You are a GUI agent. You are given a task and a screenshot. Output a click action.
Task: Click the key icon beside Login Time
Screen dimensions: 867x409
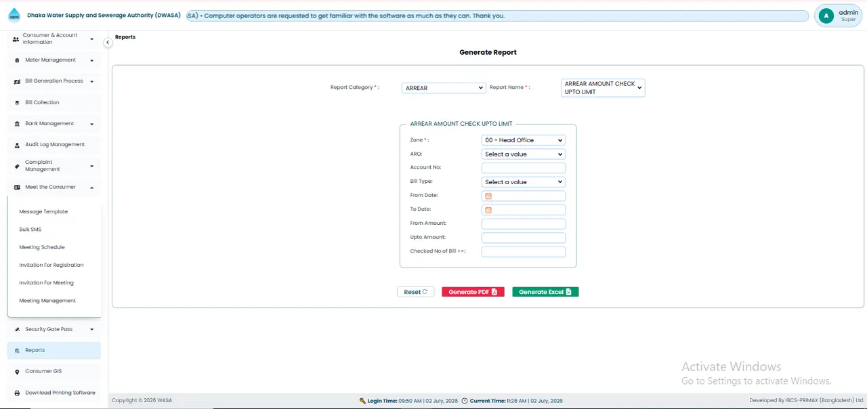(362, 401)
